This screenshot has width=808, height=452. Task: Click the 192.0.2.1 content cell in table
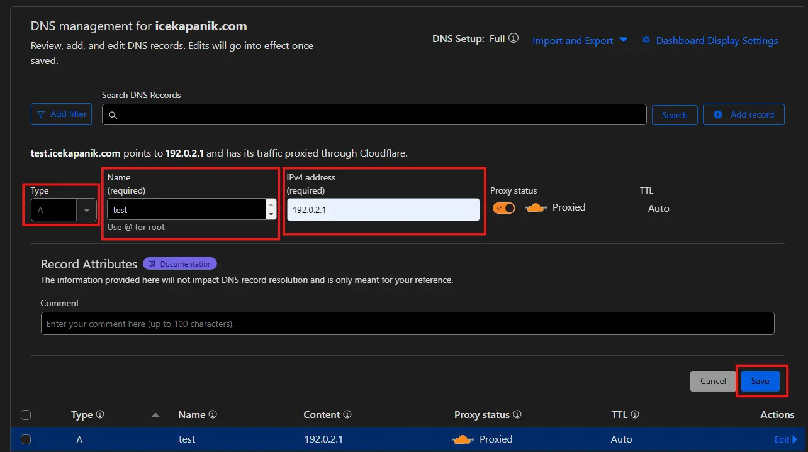pyautogui.click(x=323, y=439)
